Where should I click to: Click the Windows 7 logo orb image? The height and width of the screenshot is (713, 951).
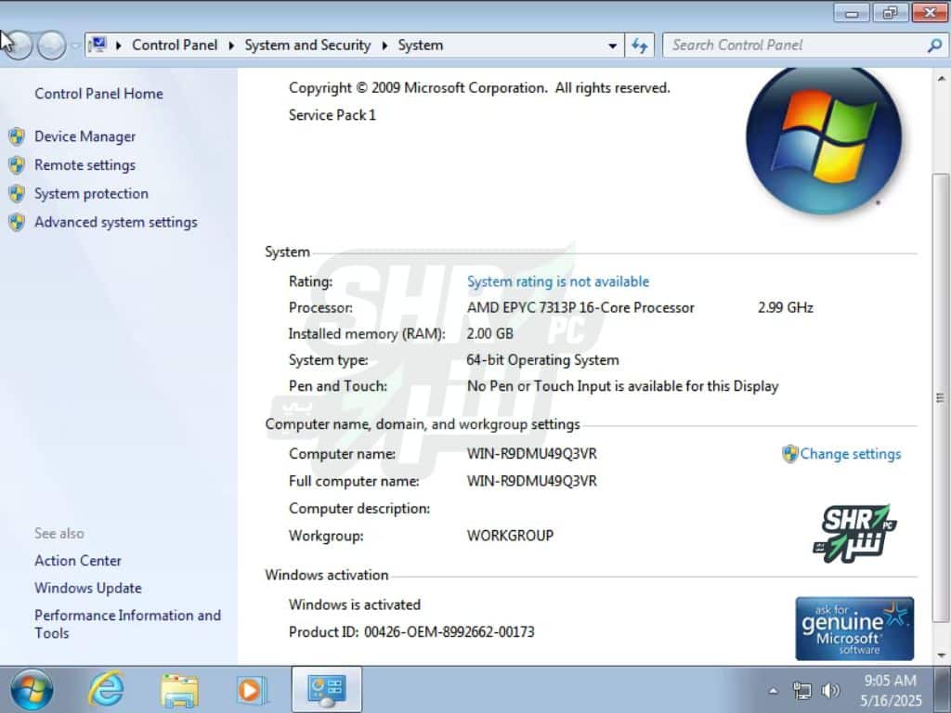pos(824,141)
